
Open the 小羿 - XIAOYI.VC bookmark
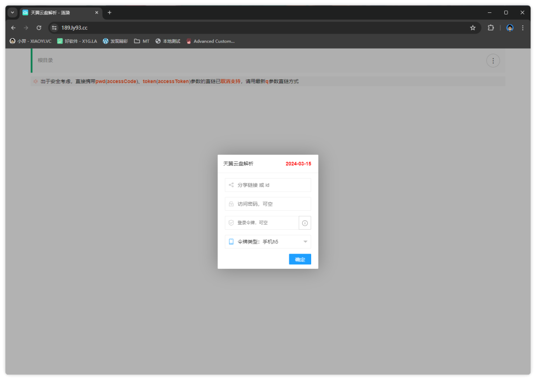pos(30,41)
